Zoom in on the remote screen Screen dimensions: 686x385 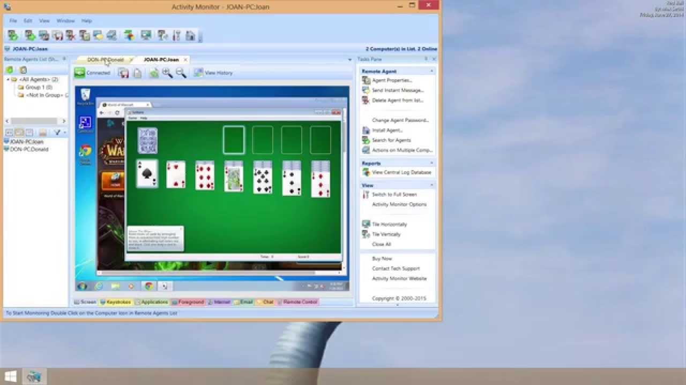pyautogui.click(x=167, y=73)
